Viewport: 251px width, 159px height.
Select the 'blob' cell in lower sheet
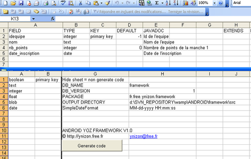pos(21,102)
